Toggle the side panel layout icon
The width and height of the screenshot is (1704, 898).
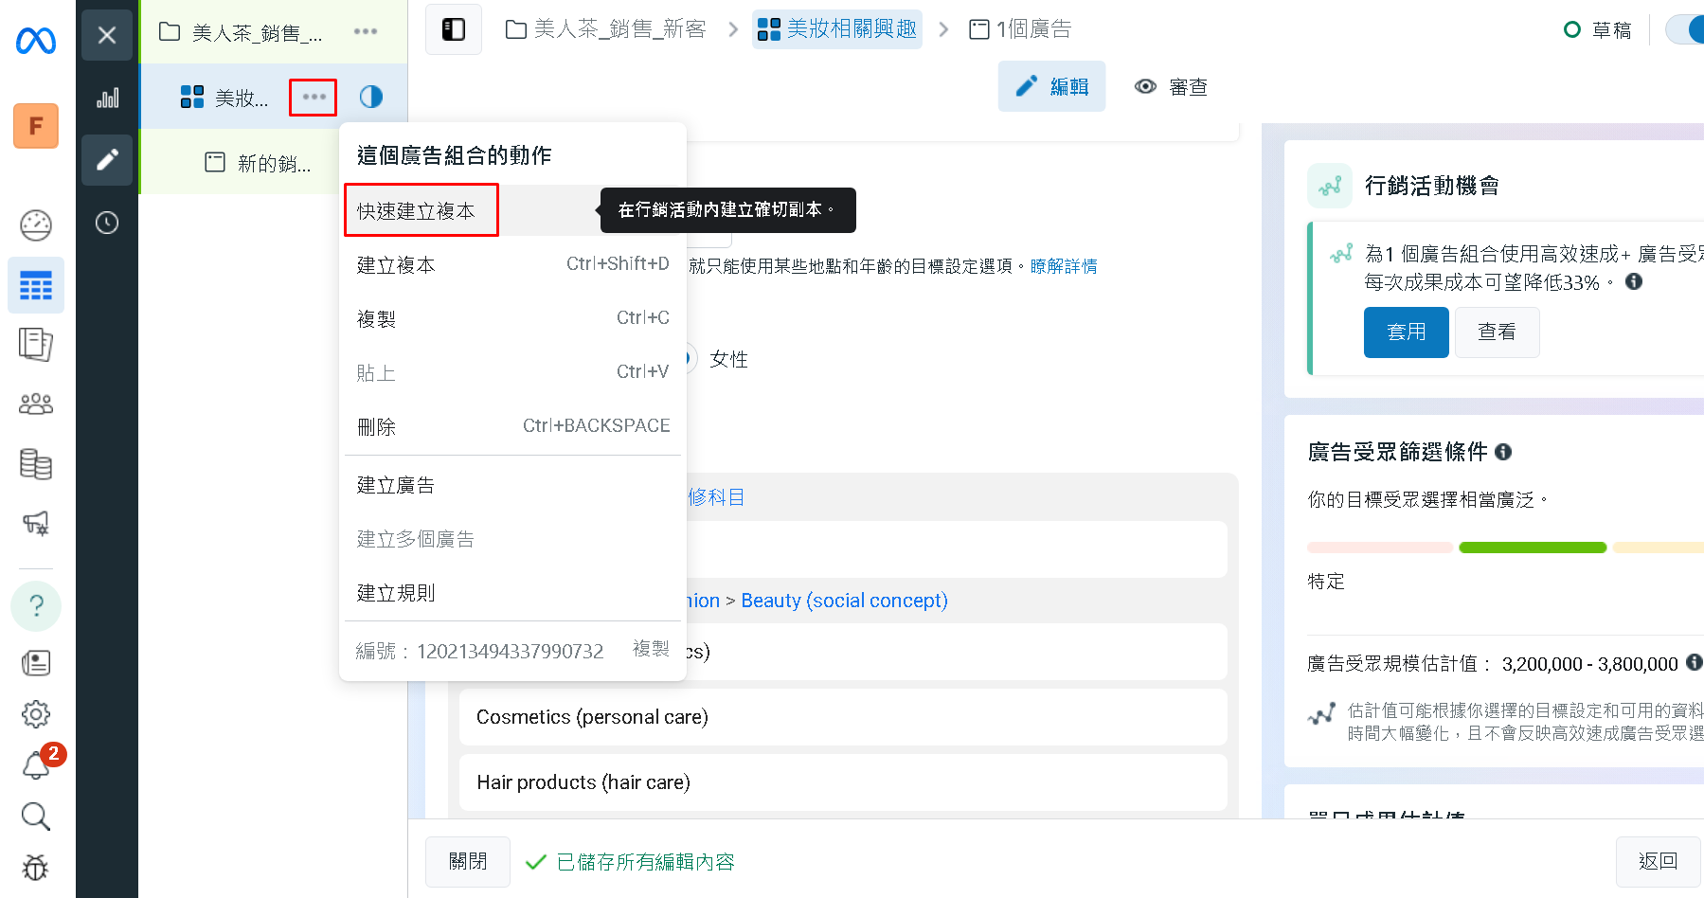point(454,29)
